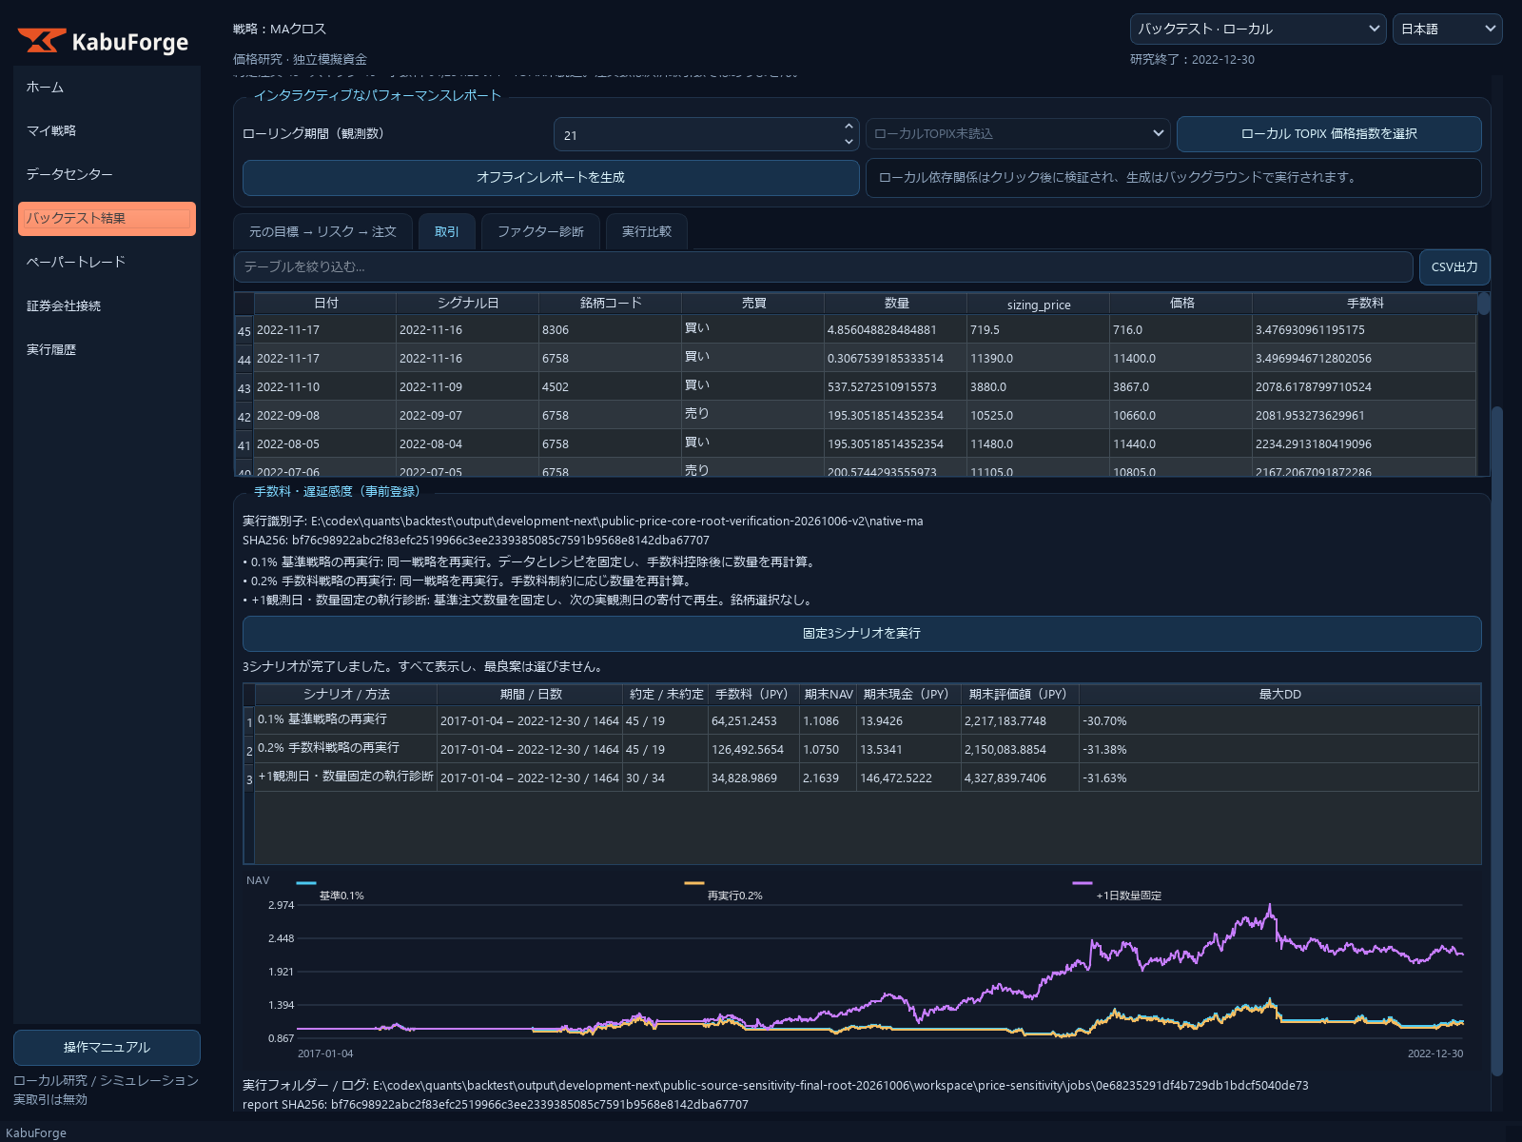Open データセンター in the sidebar

pos(107,174)
